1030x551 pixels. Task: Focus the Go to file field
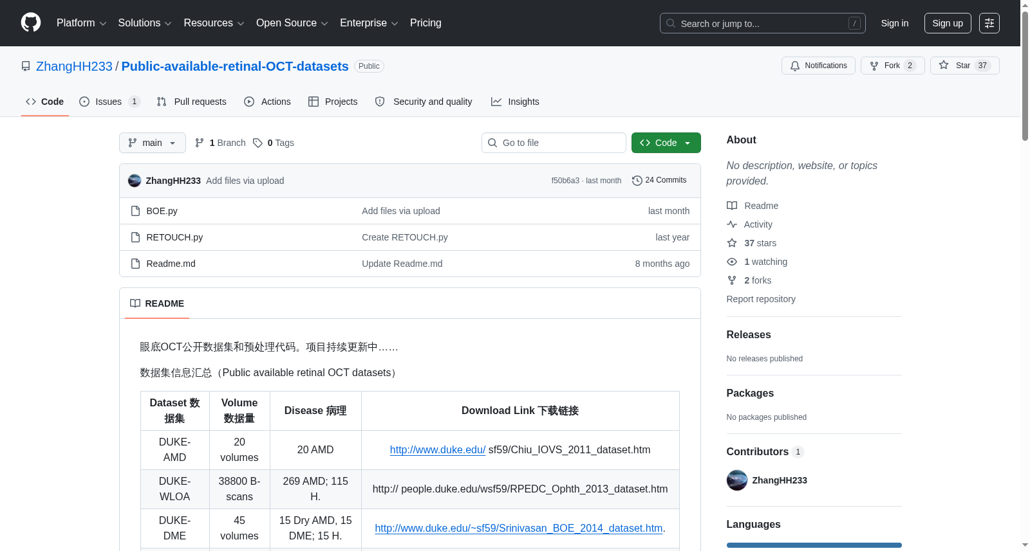[x=554, y=143]
